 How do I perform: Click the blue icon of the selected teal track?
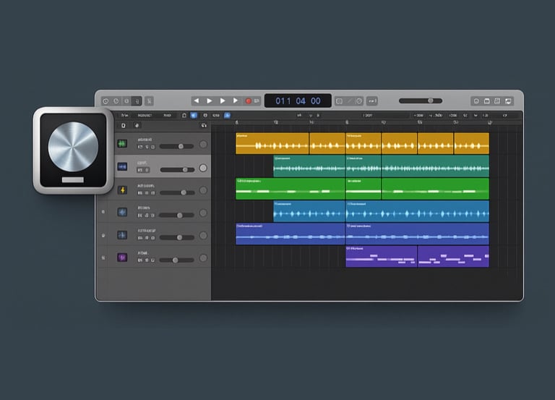click(x=122, y=166)
